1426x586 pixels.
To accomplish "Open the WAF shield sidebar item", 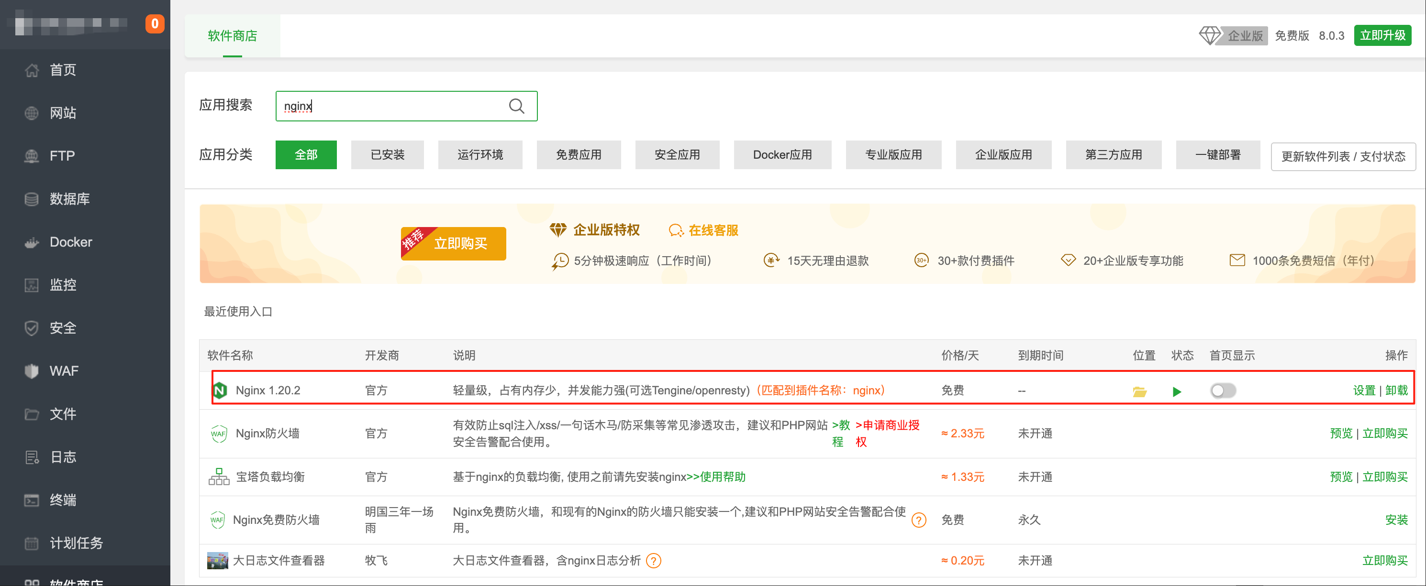I will coord(32,371).
